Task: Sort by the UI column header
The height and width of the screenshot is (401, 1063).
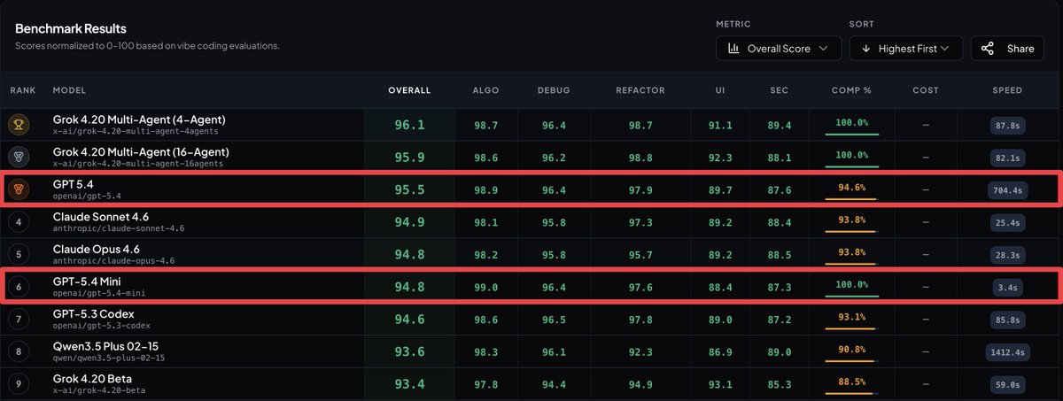Action: (x=720, y=90)
